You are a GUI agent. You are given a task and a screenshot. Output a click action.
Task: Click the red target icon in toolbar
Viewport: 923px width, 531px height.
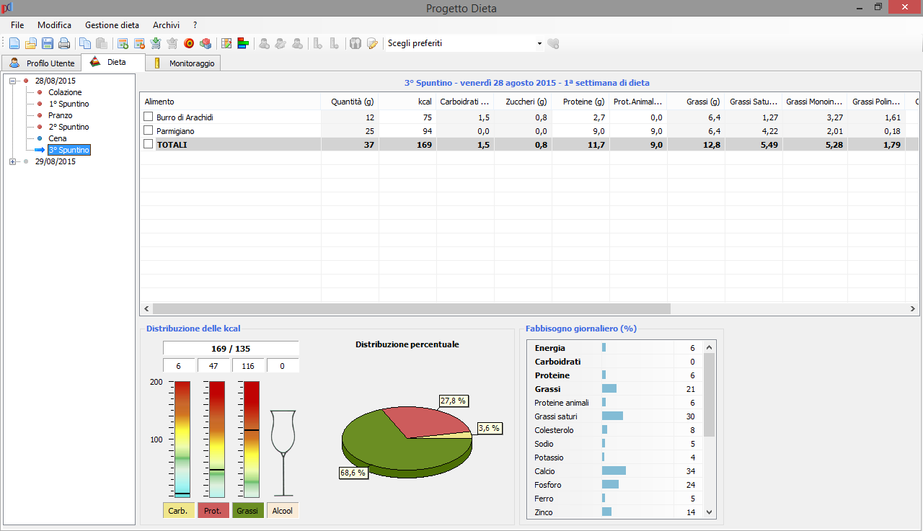[x=189, y=44]
